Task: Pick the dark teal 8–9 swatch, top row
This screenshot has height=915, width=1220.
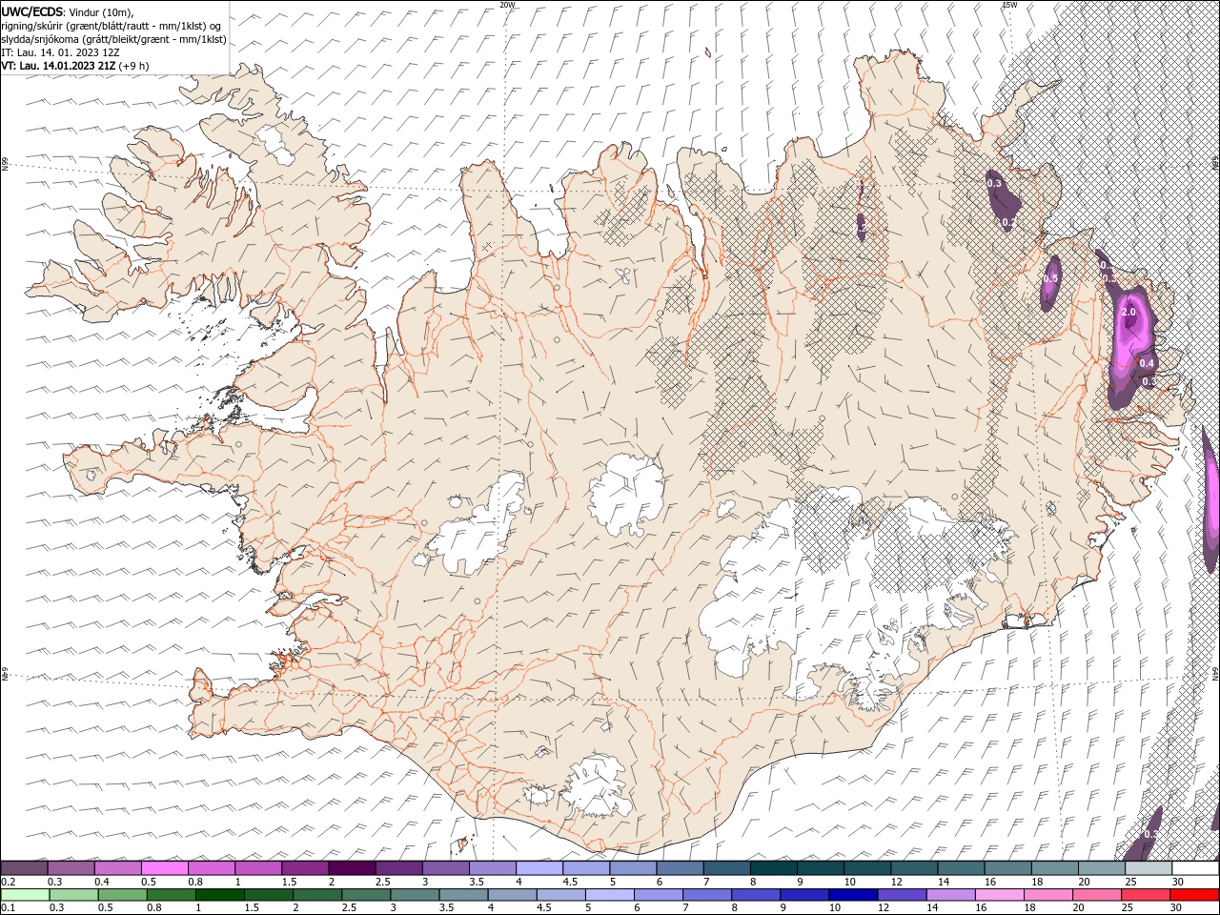Action: (x=774, y=868)
